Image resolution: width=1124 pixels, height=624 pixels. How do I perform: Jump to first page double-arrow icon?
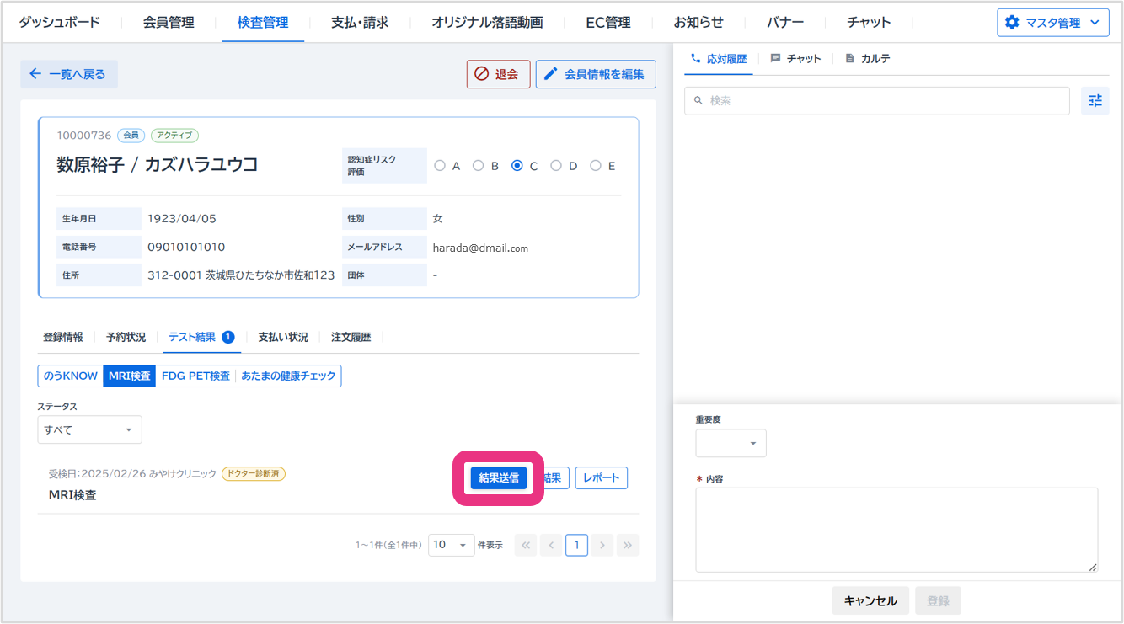click(x=525, y=546)
